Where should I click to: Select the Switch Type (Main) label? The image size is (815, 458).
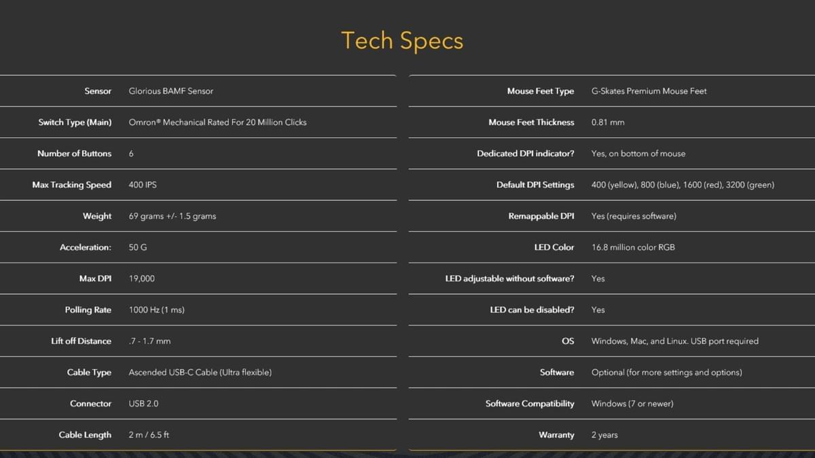75,122
